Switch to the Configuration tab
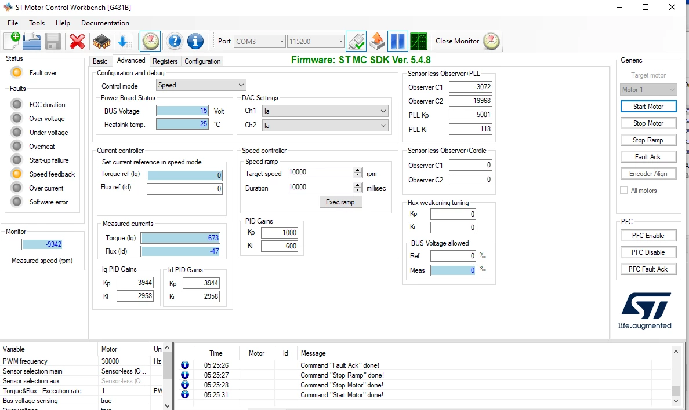Screen dimensions: 689x410 point(202,61)
